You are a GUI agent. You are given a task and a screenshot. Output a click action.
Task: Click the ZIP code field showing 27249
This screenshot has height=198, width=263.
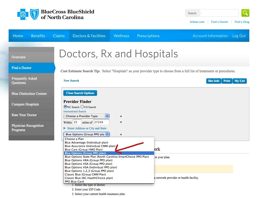click(102, 122)
